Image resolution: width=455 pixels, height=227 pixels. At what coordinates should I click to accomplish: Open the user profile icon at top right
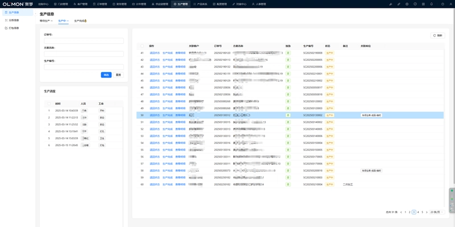[450, 4]
